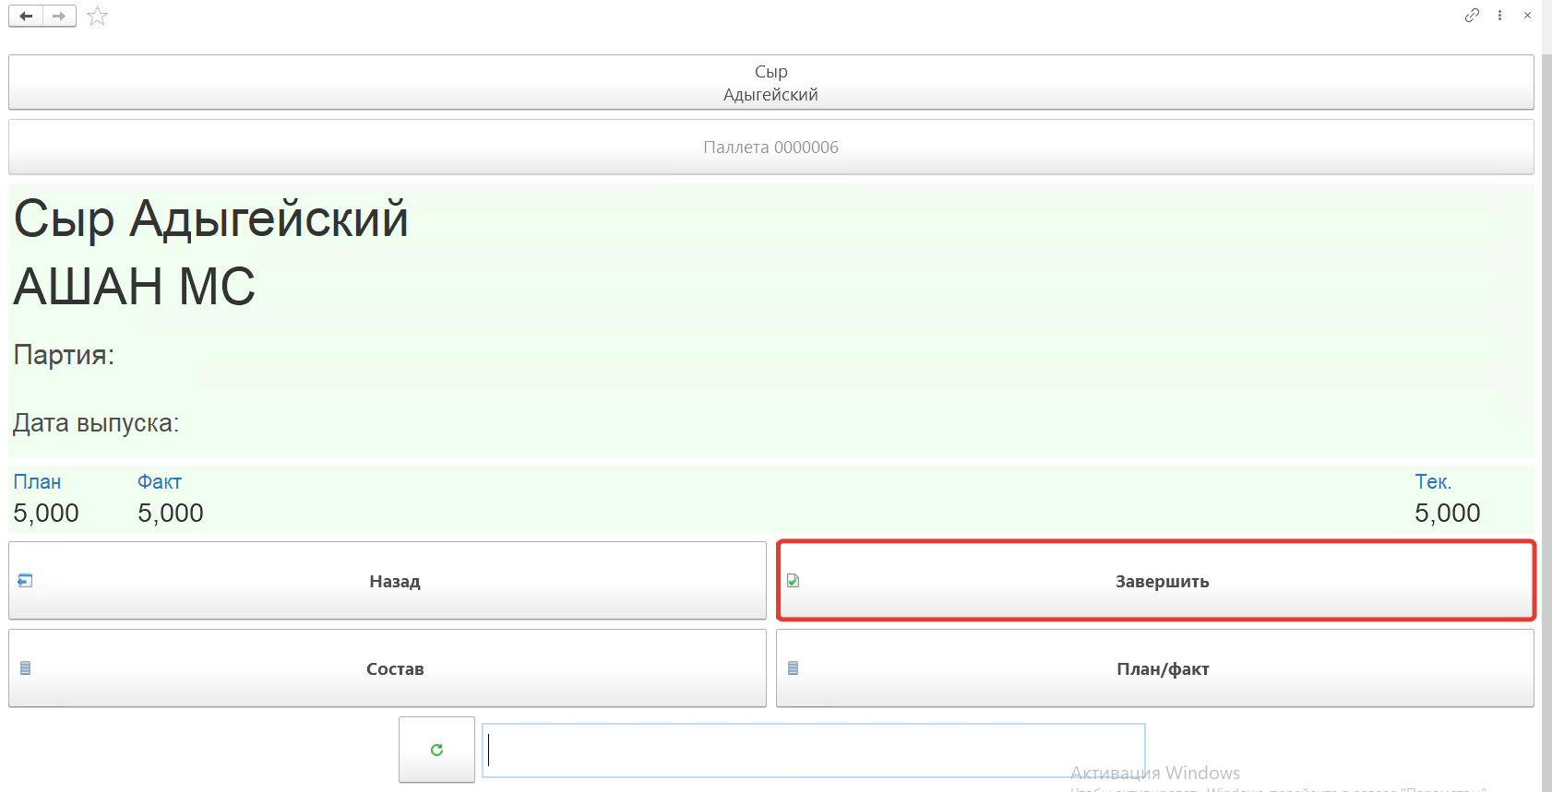
Task: Click the blue Тек. label
Action: (x=1433, y=482)
